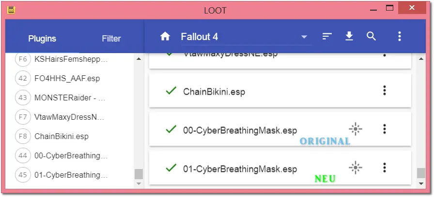Viewport: 434px width, 197px height.
Task: Click the update masterlist download icon
Action: [349, 36]
